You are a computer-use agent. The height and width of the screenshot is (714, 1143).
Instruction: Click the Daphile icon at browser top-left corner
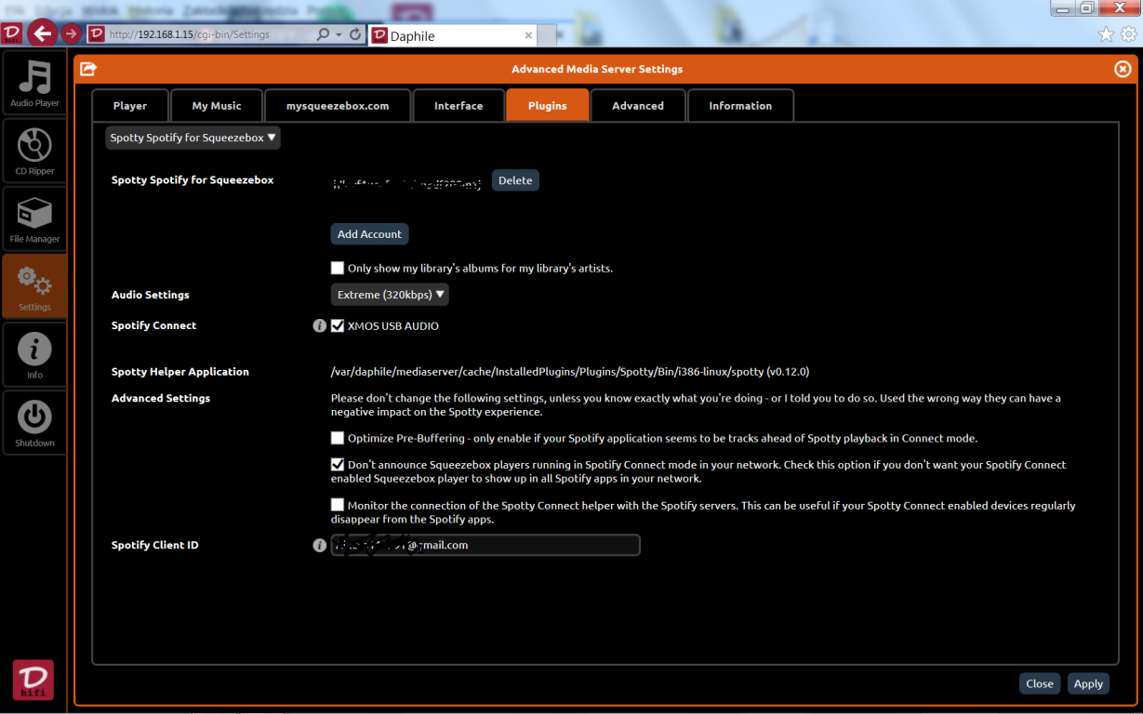click(11, 34)
